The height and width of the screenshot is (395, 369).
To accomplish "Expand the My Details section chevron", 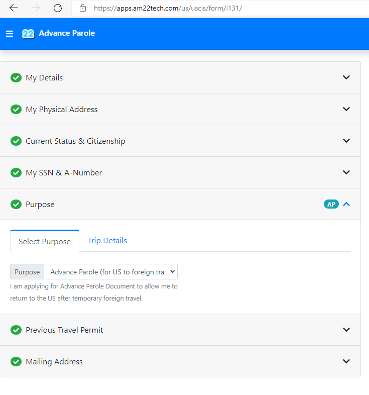I will pyautogui.click(x=346, y=77).
